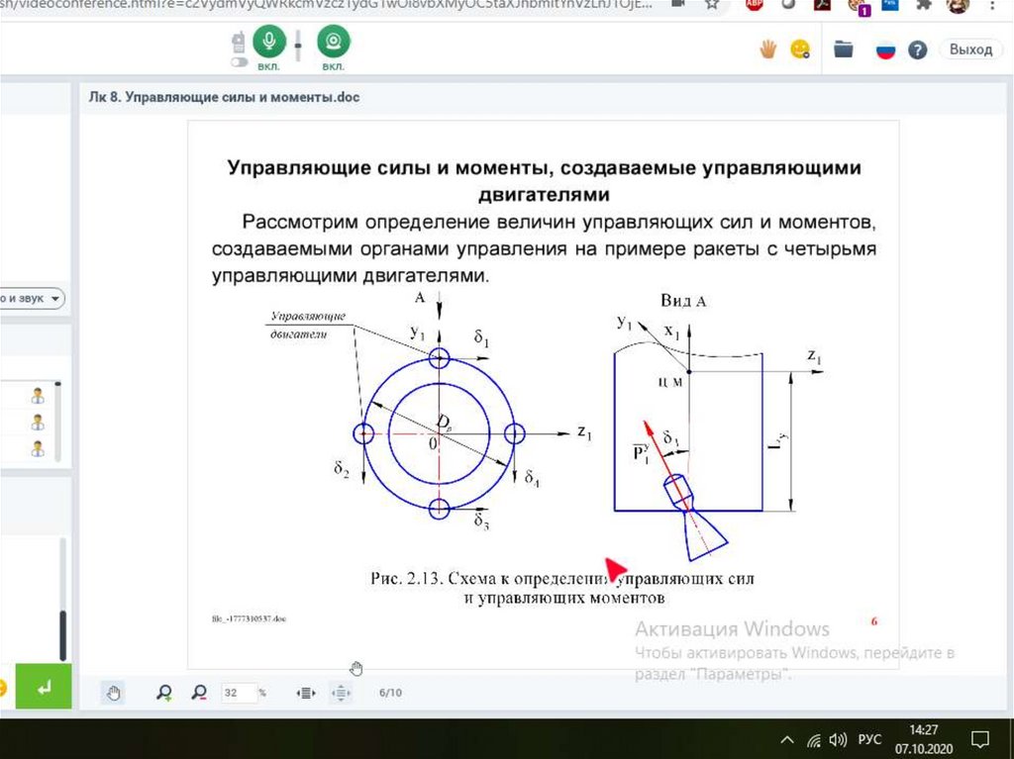Viewport: 1014px width, 759px height.
Task: Open the files folder icon
Action: click(844, 49)
